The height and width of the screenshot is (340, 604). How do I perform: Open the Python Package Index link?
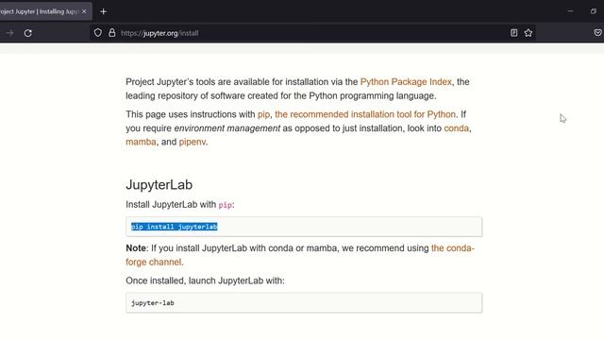pyautogui.click(x=406, y=82)
